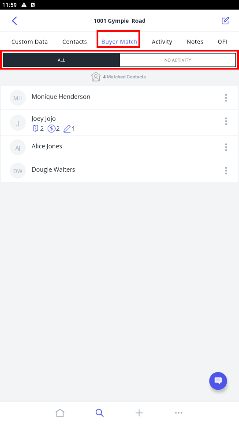Click Joey Jojo's dollar offers icon
This screenshot has width=239, height=424.
coord(52,129)
